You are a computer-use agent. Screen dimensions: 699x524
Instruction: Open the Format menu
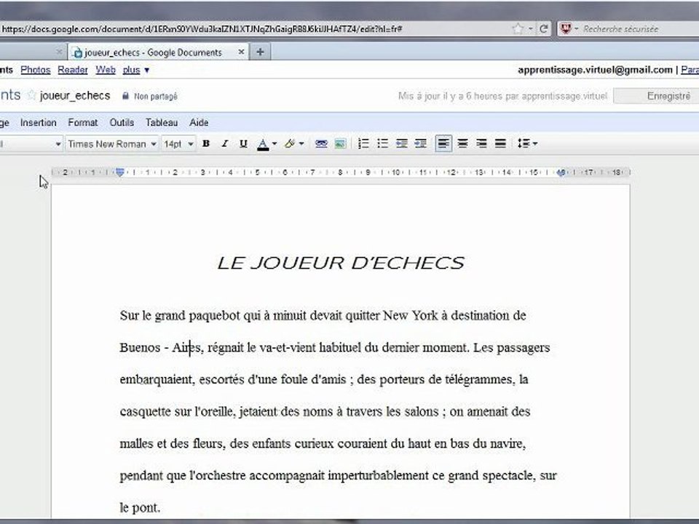[x=83, y=122]
